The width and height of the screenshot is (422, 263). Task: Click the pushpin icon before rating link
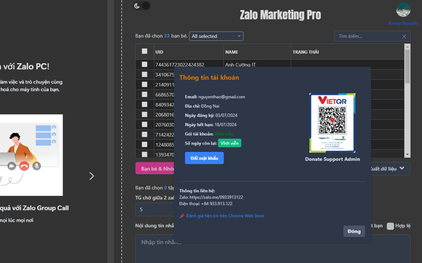(x=182, y=216)
